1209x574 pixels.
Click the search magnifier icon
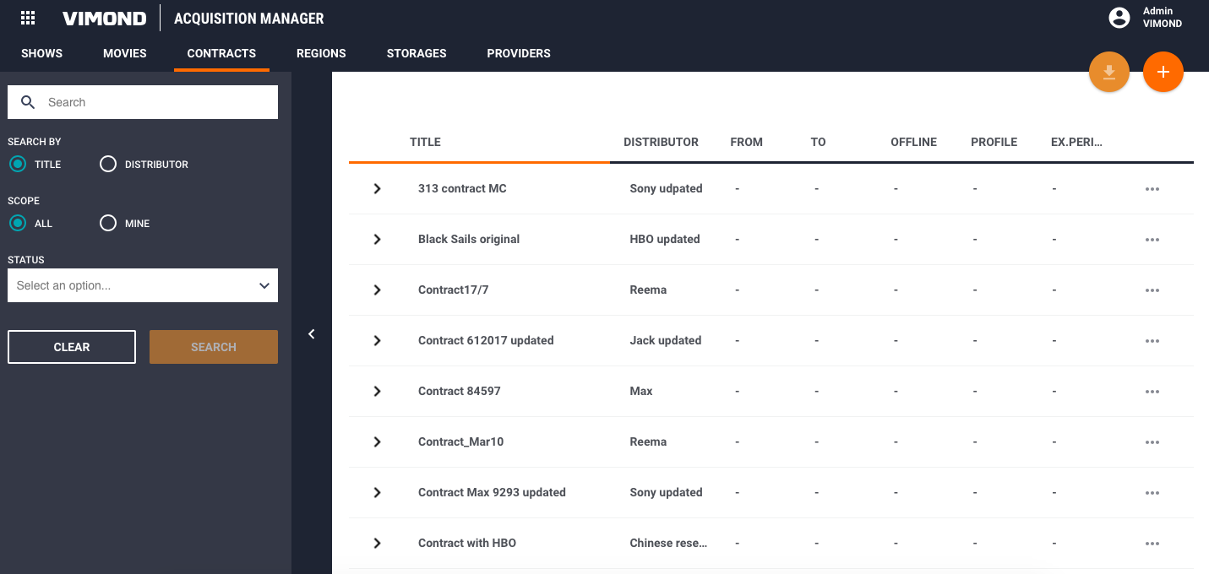click(x=28, y=102)
